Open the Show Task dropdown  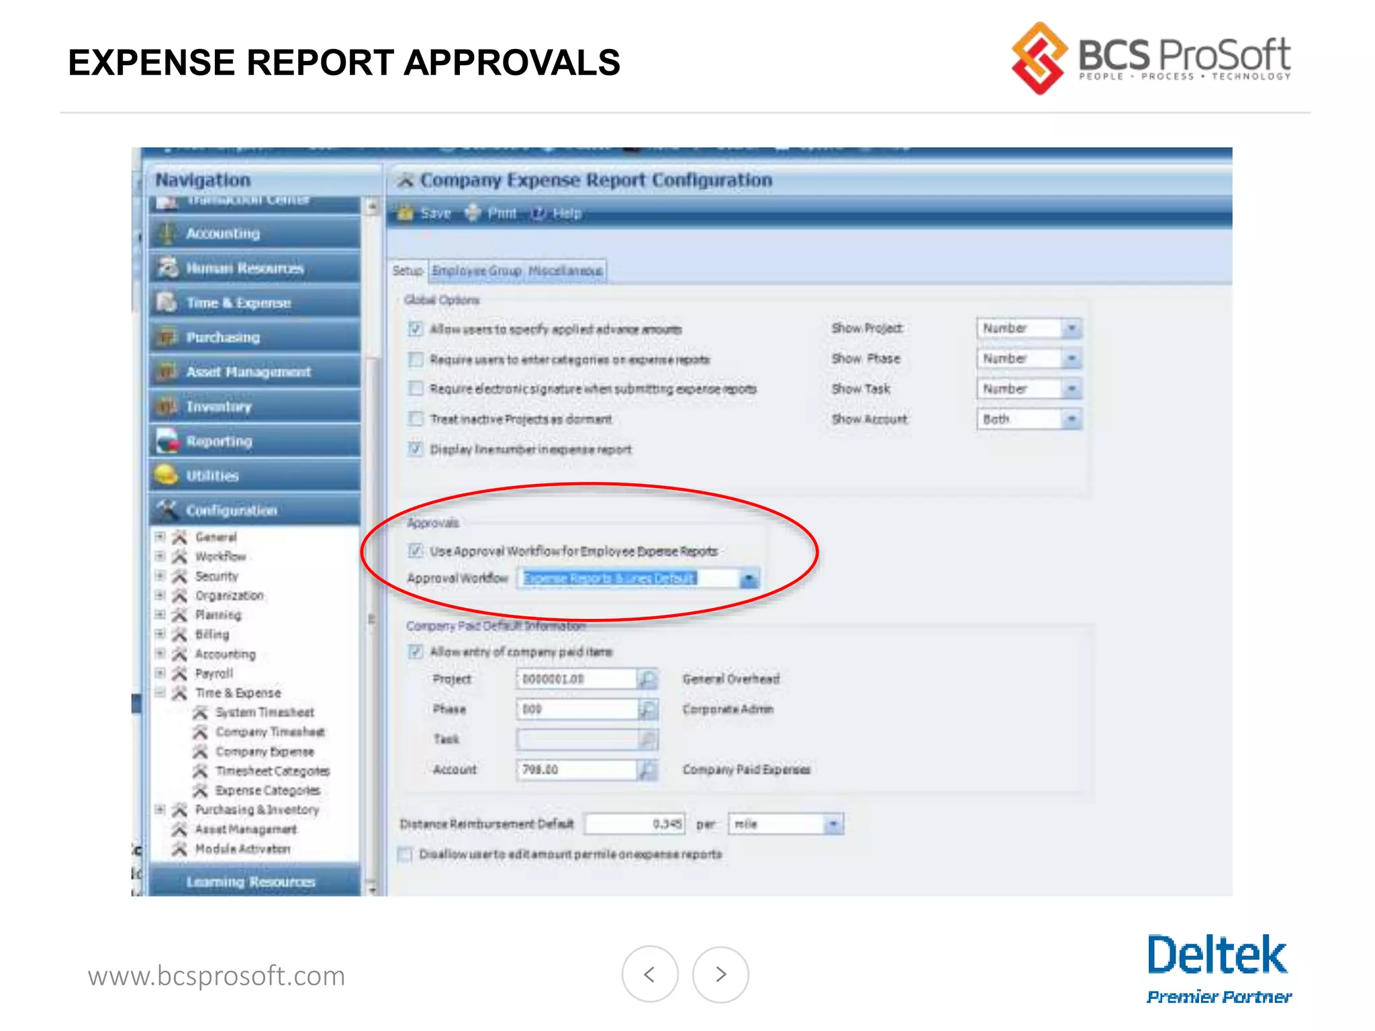tap(1072, 389)
